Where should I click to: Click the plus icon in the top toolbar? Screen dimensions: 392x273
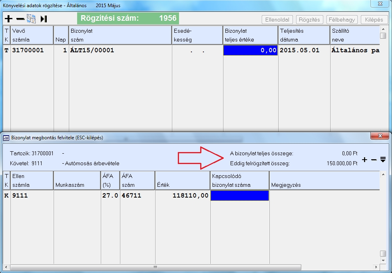point(8,19)
